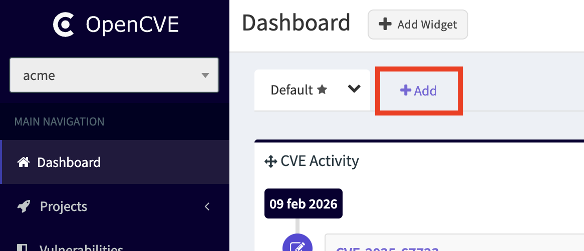This screenshot has height=251, width=584.
Task: Open the acme organization dropdown
Action: tap(114, 75)
